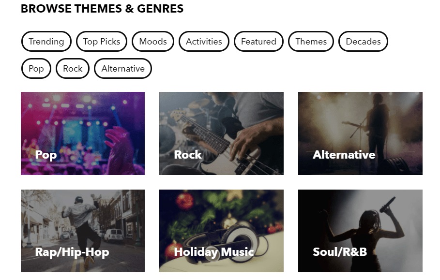Click the Rock pill button
Screen dimensions: 440x280
[73, 69]
